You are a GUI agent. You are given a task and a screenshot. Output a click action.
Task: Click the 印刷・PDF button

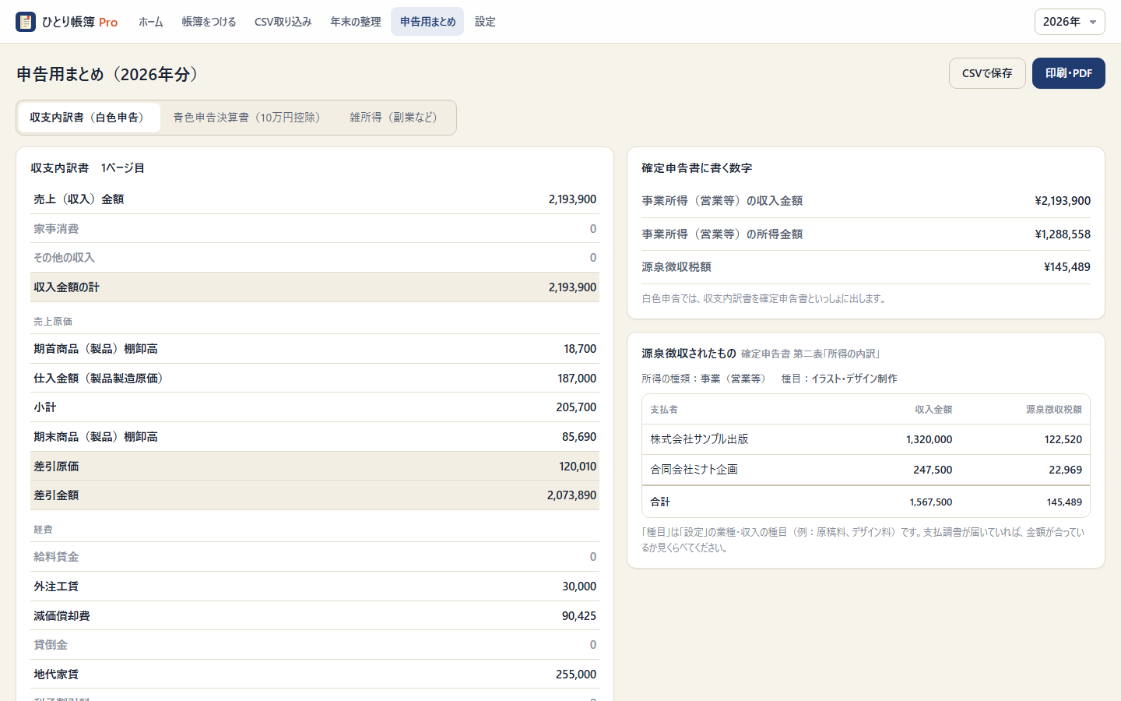pyautogui.click(x=1069, y=73)
